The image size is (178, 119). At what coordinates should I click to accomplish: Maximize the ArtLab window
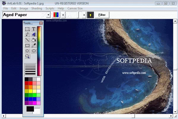tap(166, 3)
